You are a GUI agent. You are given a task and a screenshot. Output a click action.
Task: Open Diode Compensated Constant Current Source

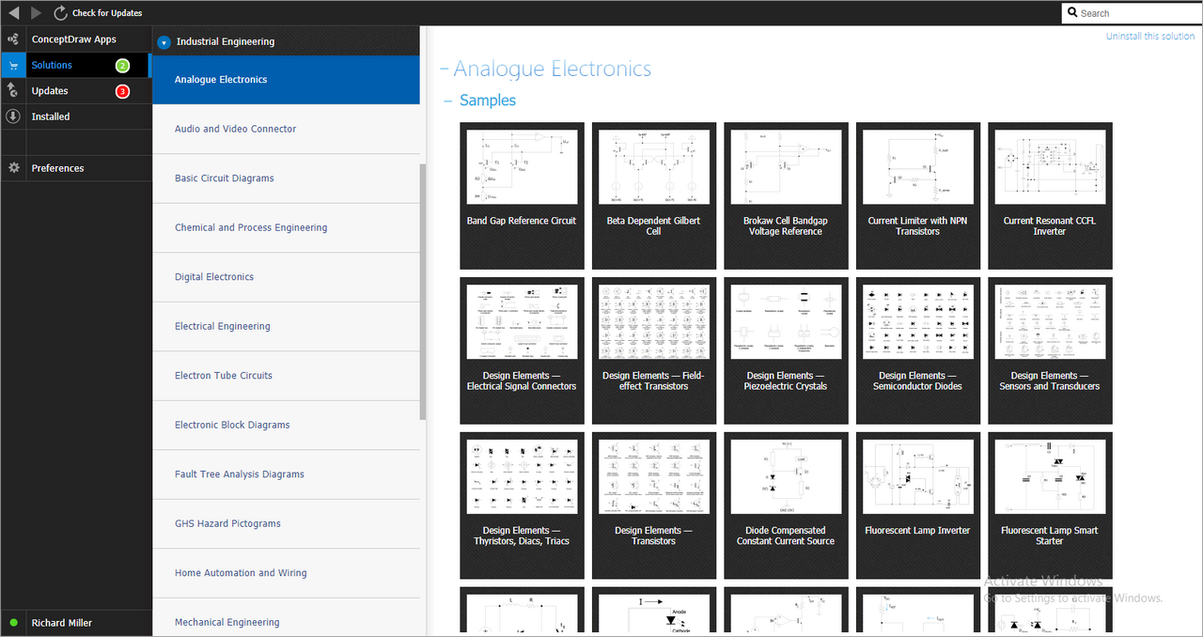tap(786, 505)
